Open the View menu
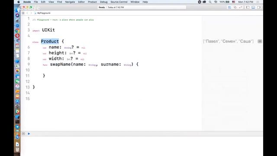The width and height of the screenshot is (277, 156). (x=51, y=2)
